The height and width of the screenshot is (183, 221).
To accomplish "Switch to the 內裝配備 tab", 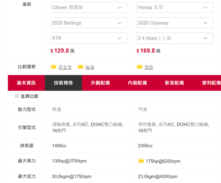I will [138, 83].
